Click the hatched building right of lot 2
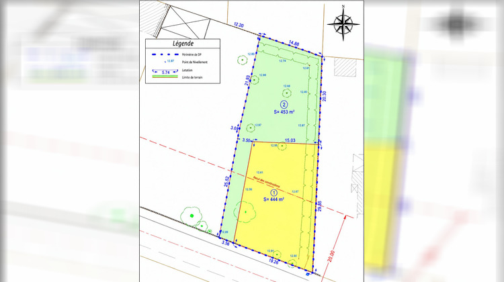Image resolution: width=504 pixels, height=282 pixels. tap(345, 67)
